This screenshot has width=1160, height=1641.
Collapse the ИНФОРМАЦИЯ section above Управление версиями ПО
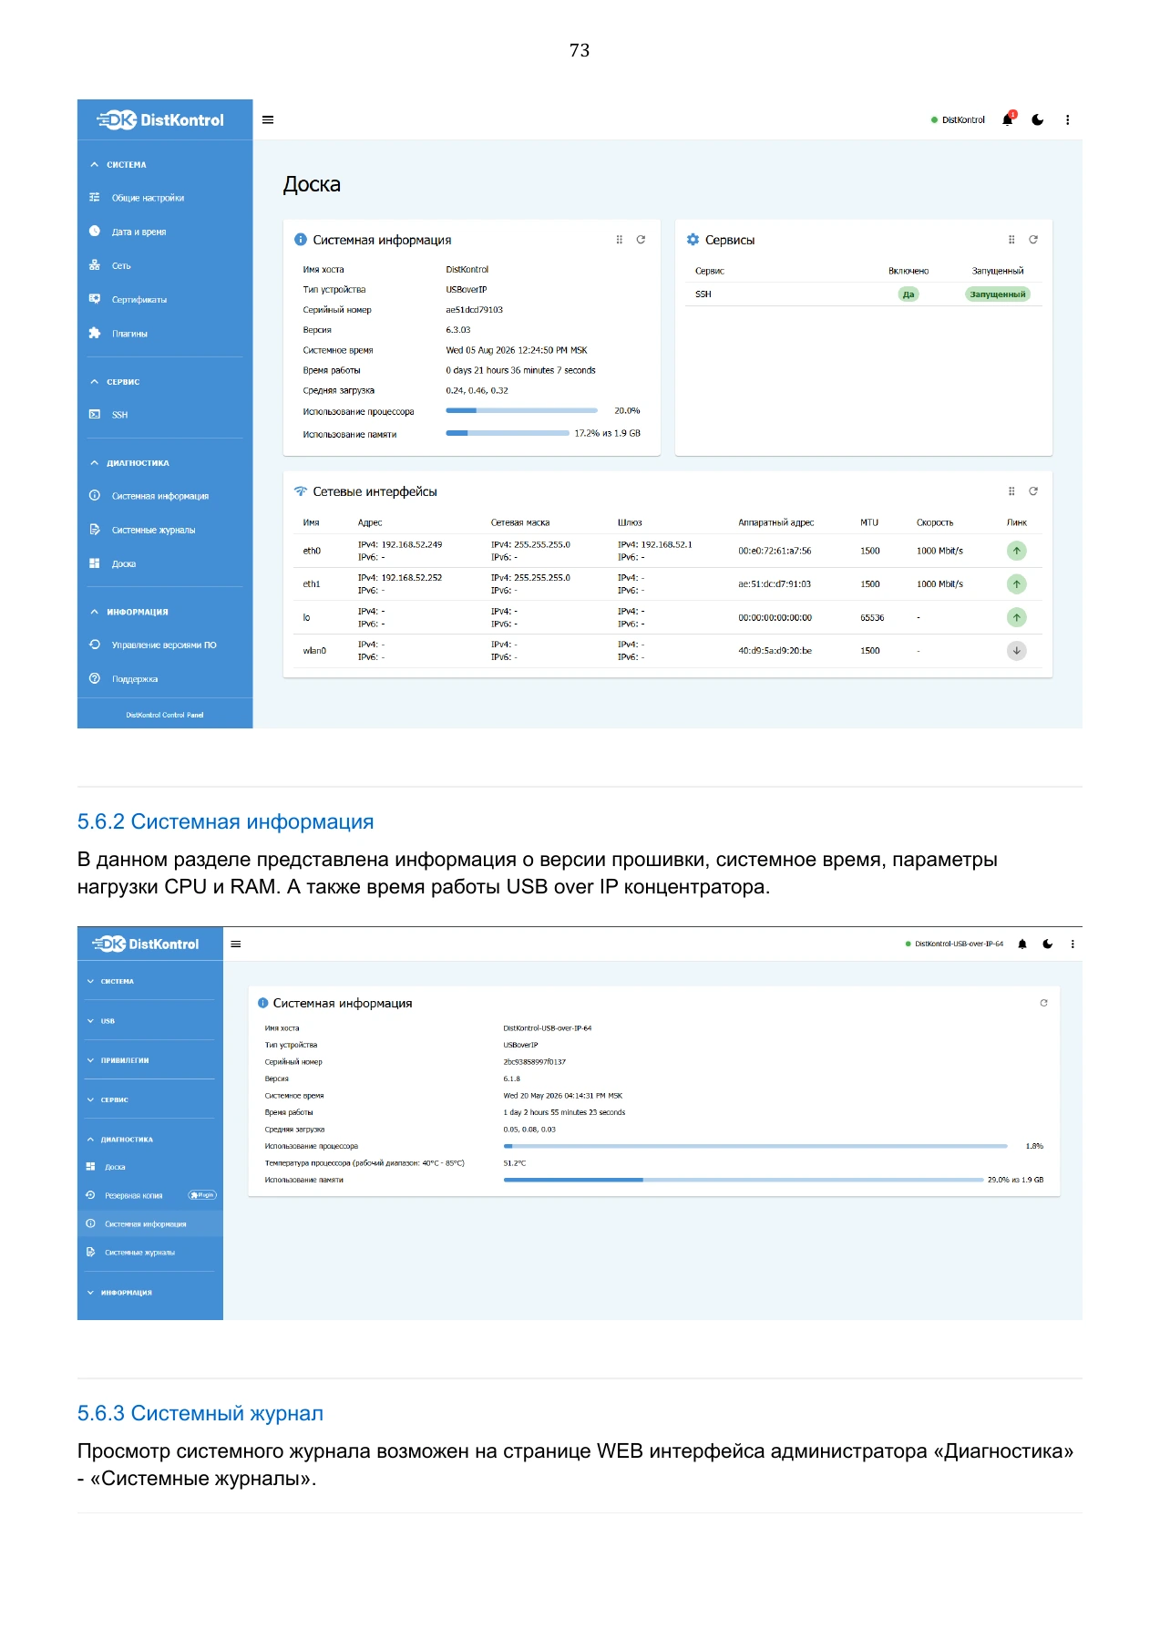(137, 612)
